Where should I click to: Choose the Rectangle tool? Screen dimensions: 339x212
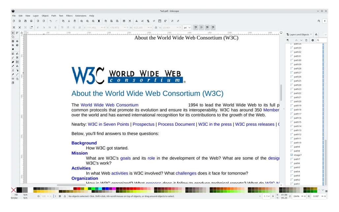[13, 41]
